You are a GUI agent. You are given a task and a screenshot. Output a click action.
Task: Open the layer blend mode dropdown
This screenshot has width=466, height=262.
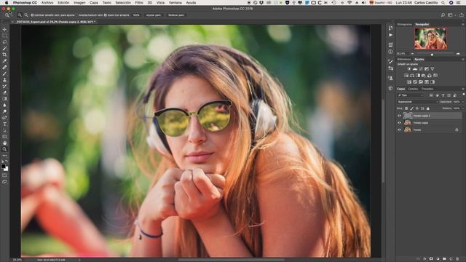[417, 102]
